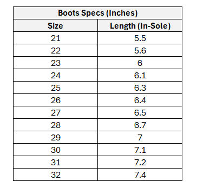
Task: Select the length value 7.2
Action: [x=140, y=162]
